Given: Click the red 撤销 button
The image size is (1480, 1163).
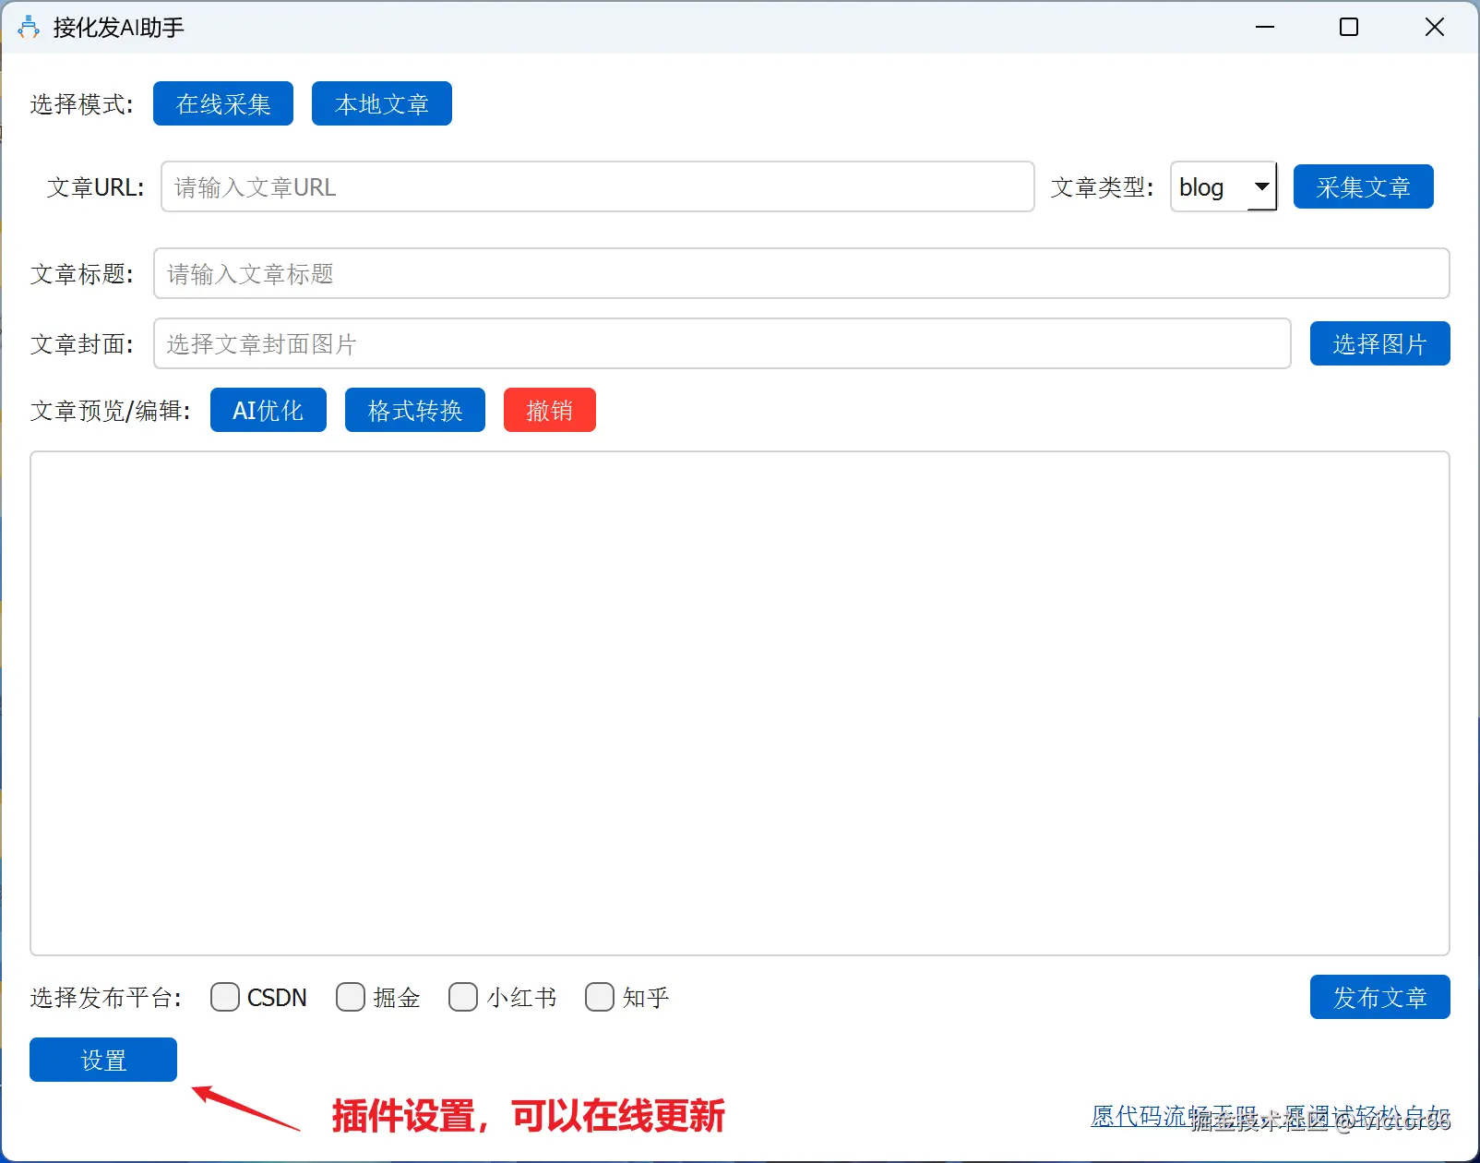Looking at the screenshot, I should click(x=550, y=410).
